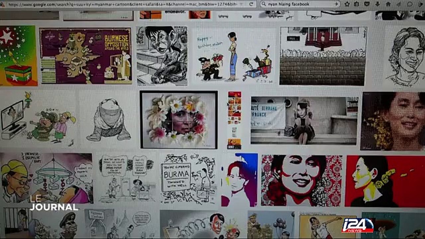Open the brick wall barbed-wire cartoon
This screenshot has width=425, height=239.
[x=323, y=56]
